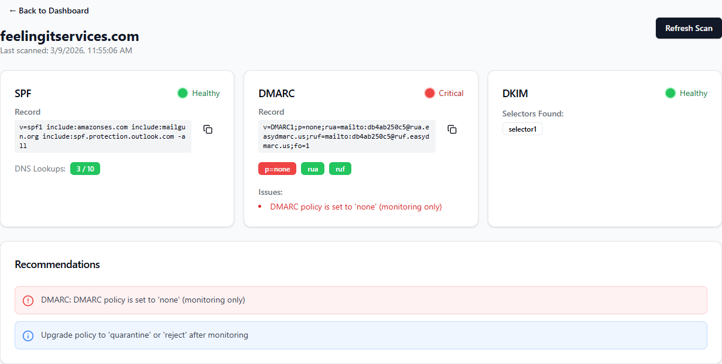
Task: Click the red Critical status dot for DMARC
Action: 429,92
